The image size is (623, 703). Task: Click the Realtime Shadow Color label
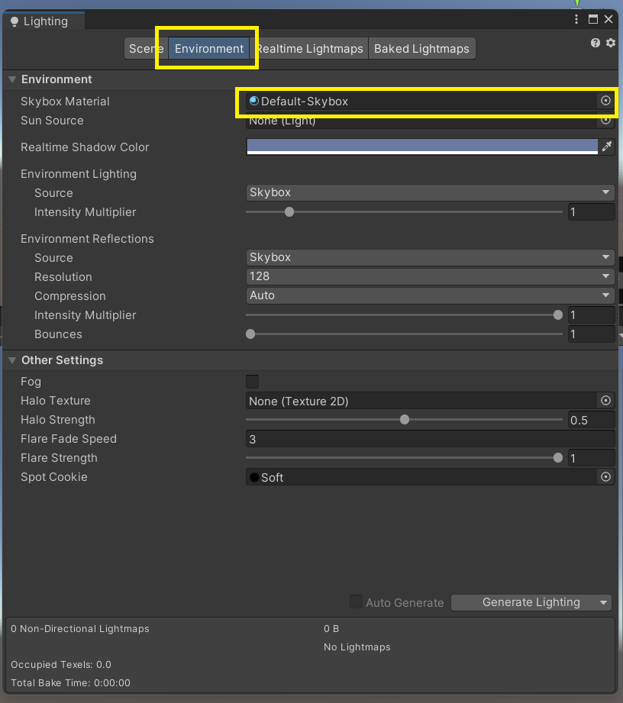point(85,147)
